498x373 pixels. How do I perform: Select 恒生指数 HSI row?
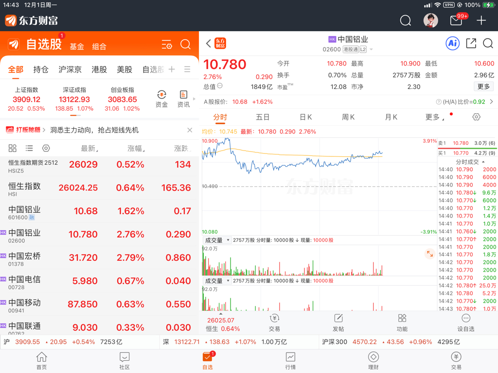tap(99, 188)
